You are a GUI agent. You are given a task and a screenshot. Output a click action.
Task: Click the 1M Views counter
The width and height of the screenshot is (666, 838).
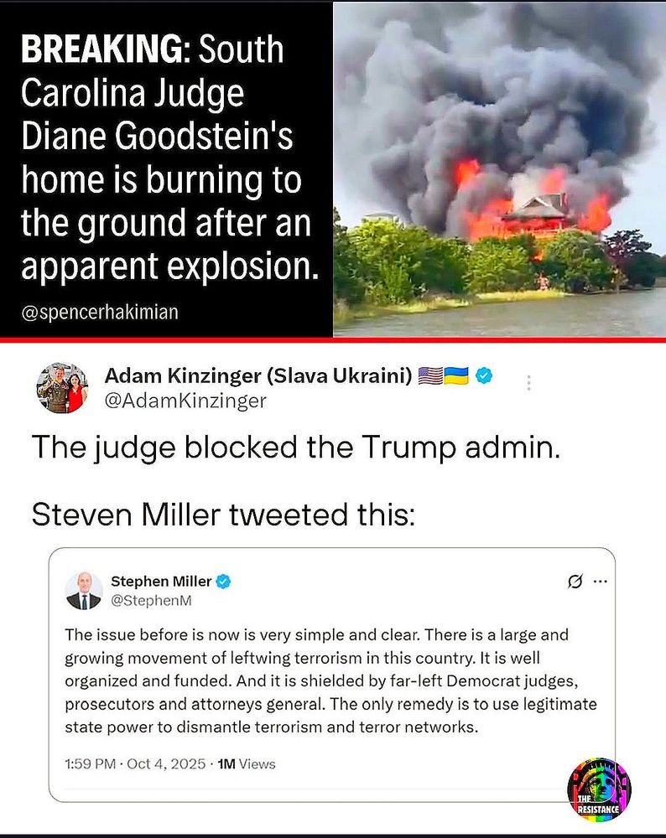click(x=247, y=764)
